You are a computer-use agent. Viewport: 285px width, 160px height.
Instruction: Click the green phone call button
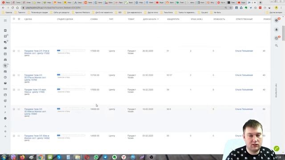coord(277,148)
